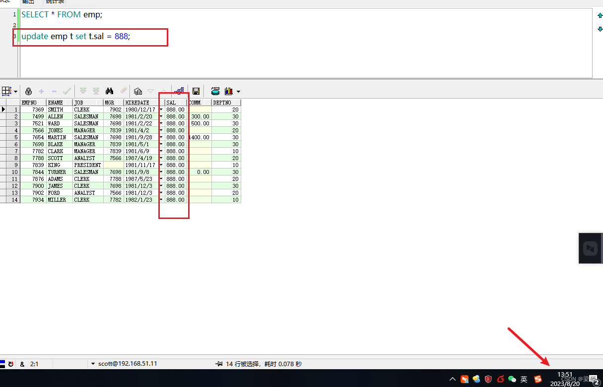Click the DEPTNO column header
This screenshot has height=387, width=603.
click(226, 103)
